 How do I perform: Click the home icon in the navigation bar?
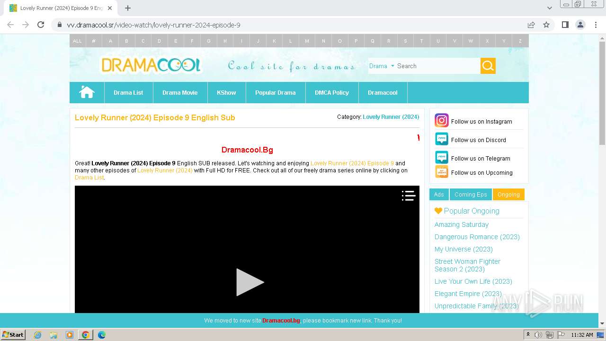87,92
